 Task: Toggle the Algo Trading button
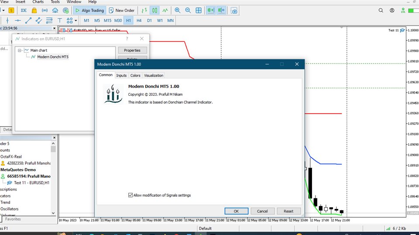click(89, 10)
